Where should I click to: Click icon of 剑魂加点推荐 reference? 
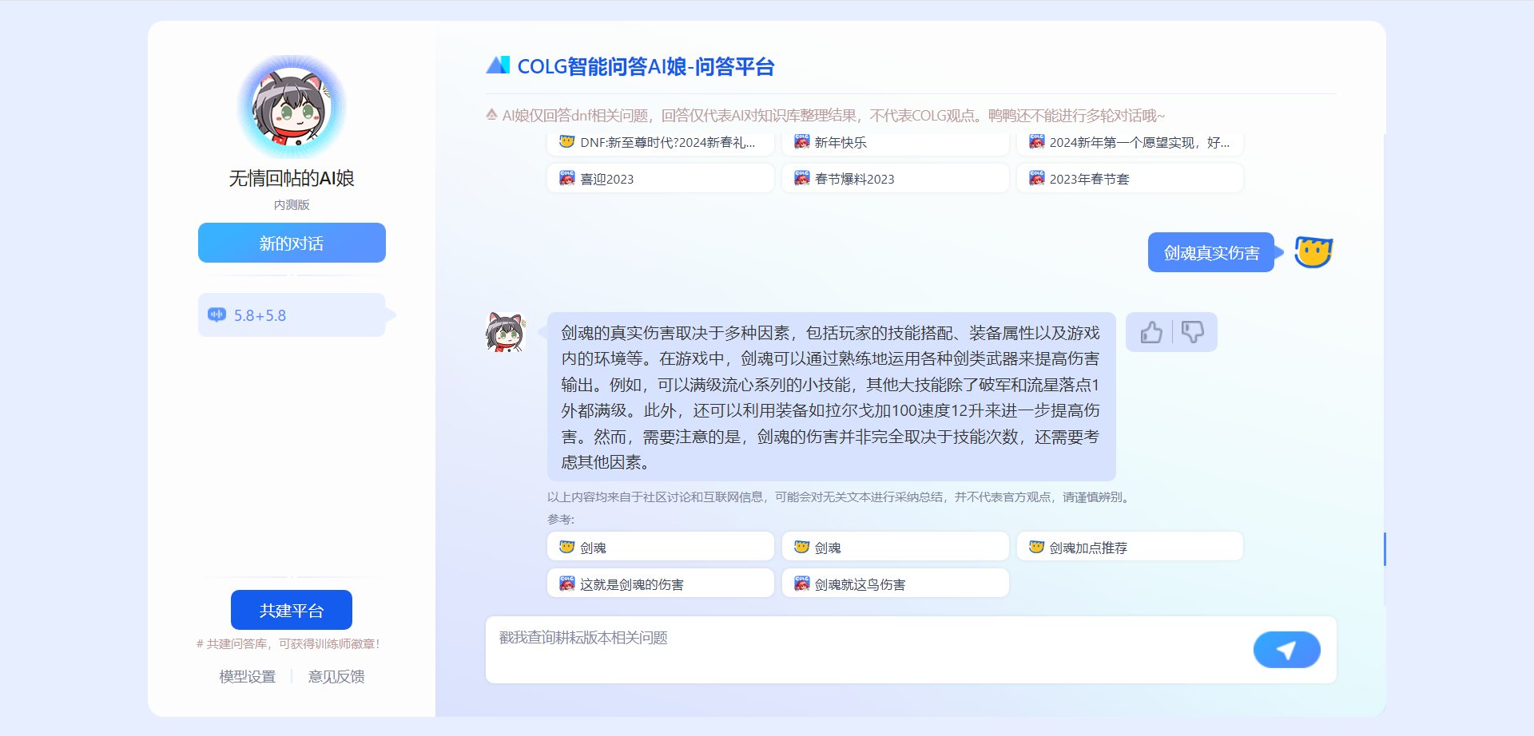pyautogui.click(x=1037, y=547)
